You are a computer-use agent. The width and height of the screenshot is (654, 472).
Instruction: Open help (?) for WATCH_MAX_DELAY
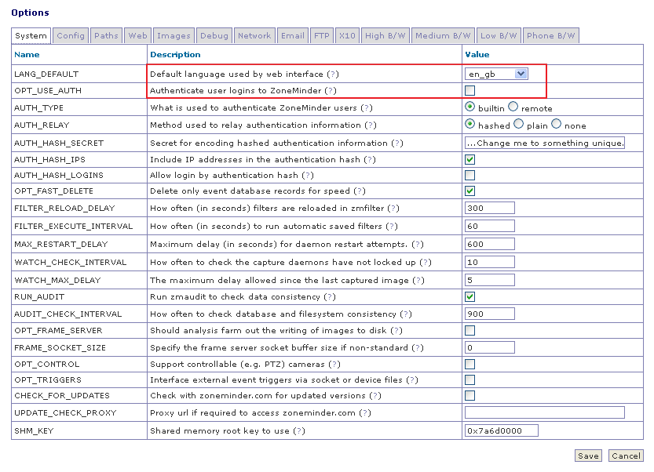pyautogui.click(x=418, y=281)
